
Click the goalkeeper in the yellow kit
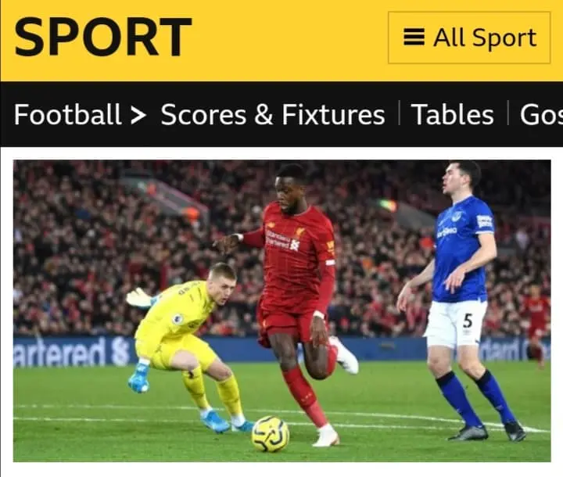click(x=187, y=345)
